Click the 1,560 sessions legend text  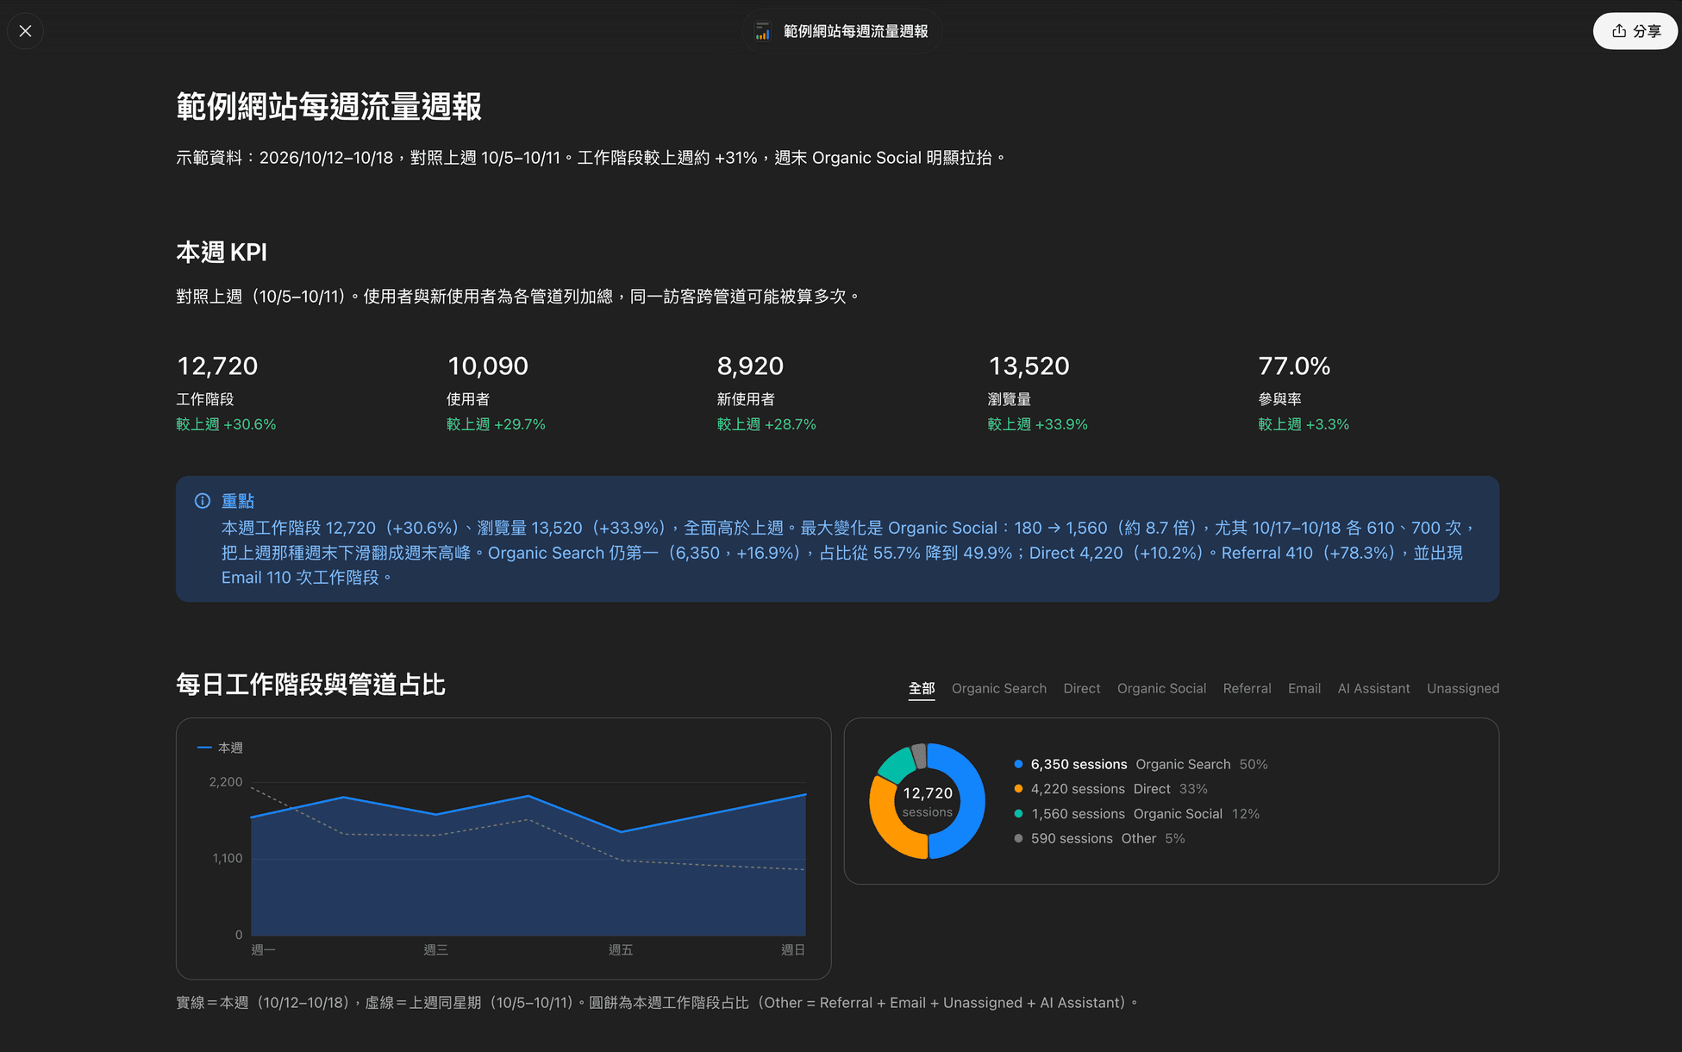click(1079, 814)
